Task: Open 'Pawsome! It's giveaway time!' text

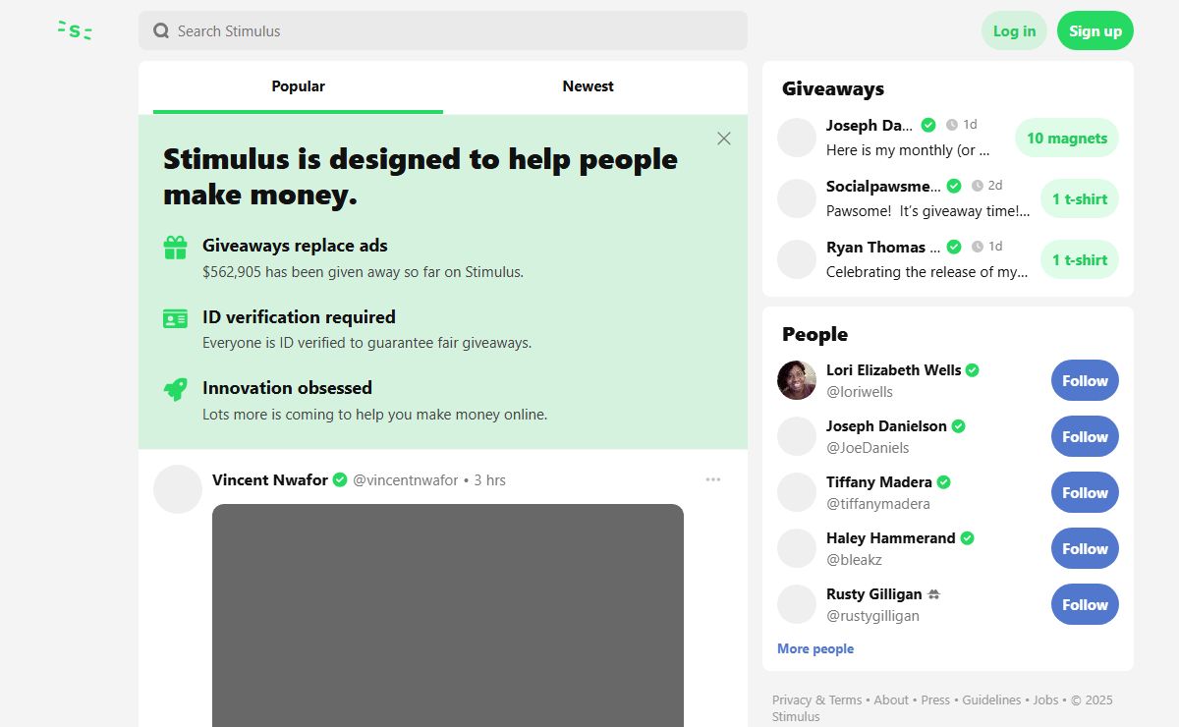Action: (x=927, y=211)
